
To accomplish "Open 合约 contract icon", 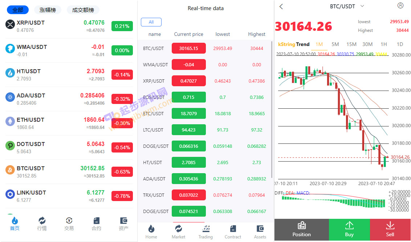I will [x=96, y=220].
